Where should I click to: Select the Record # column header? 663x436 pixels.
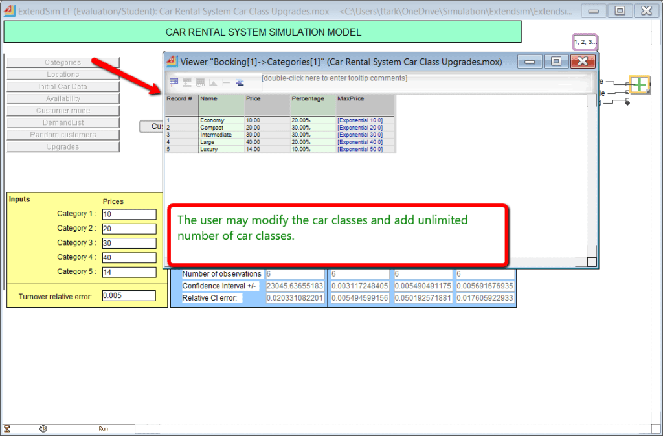point(182,106)
